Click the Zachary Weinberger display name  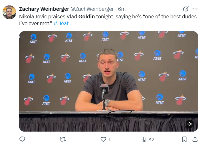coord(44,9)
